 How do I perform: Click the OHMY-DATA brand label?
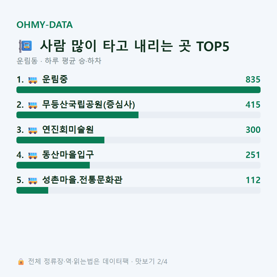pos(45,25)
